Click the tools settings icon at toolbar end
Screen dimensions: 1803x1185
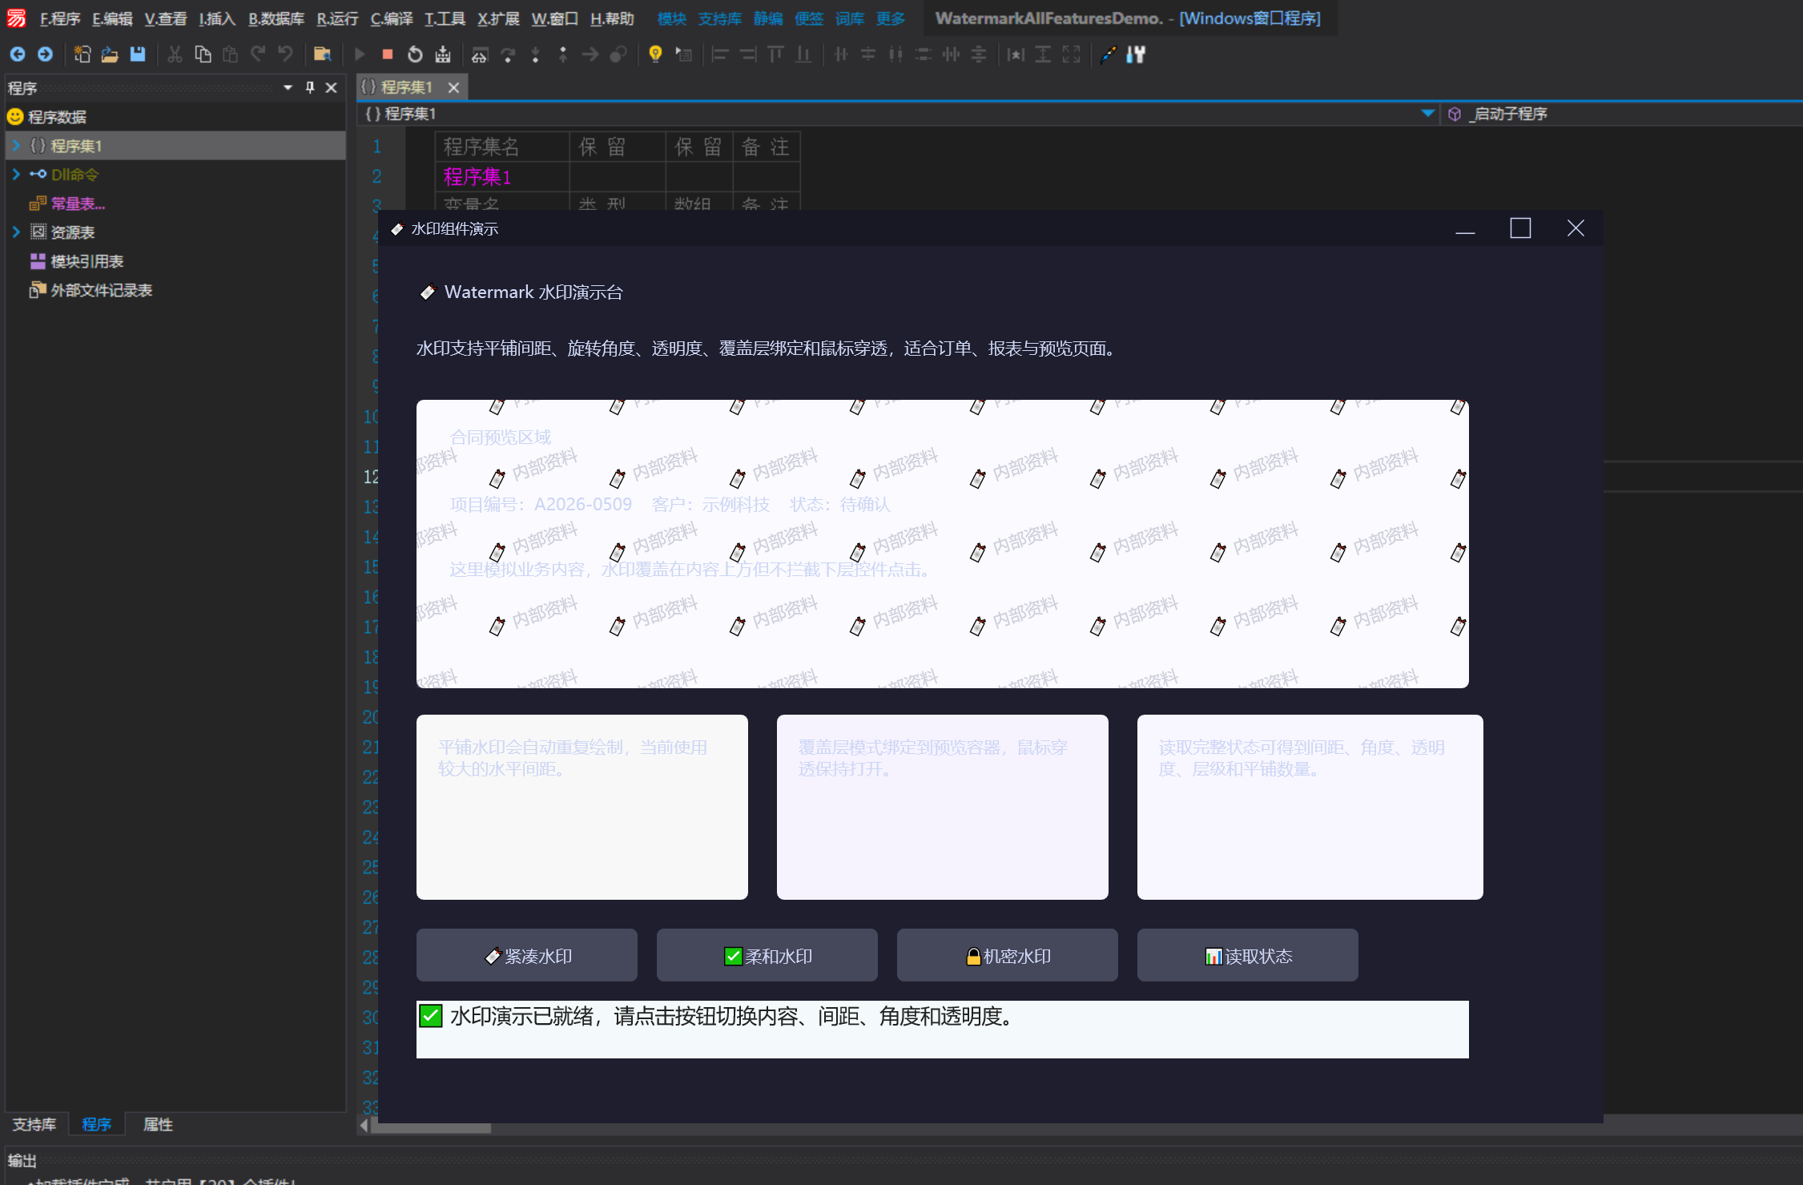pyautogui.click(x=1136, y=54)
